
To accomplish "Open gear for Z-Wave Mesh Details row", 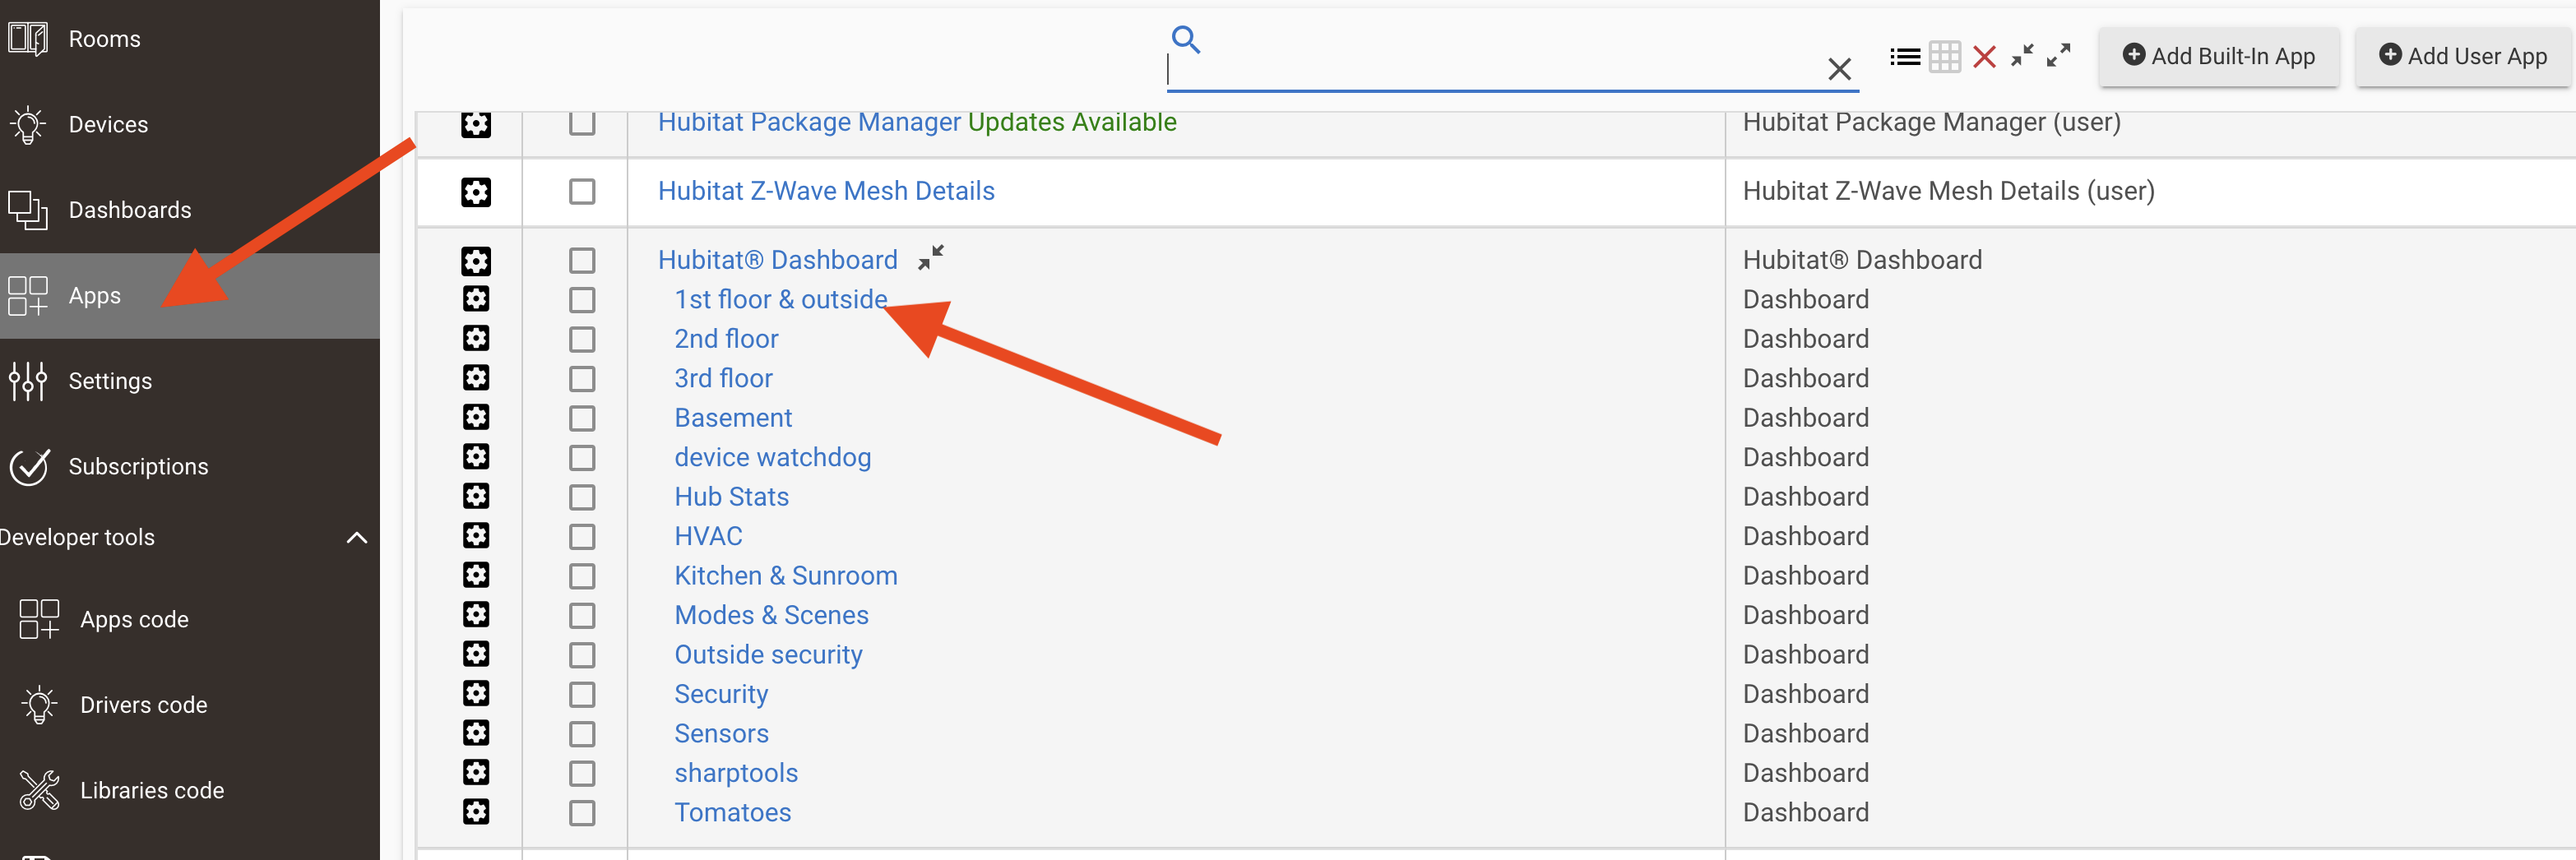I will (476, 192).
